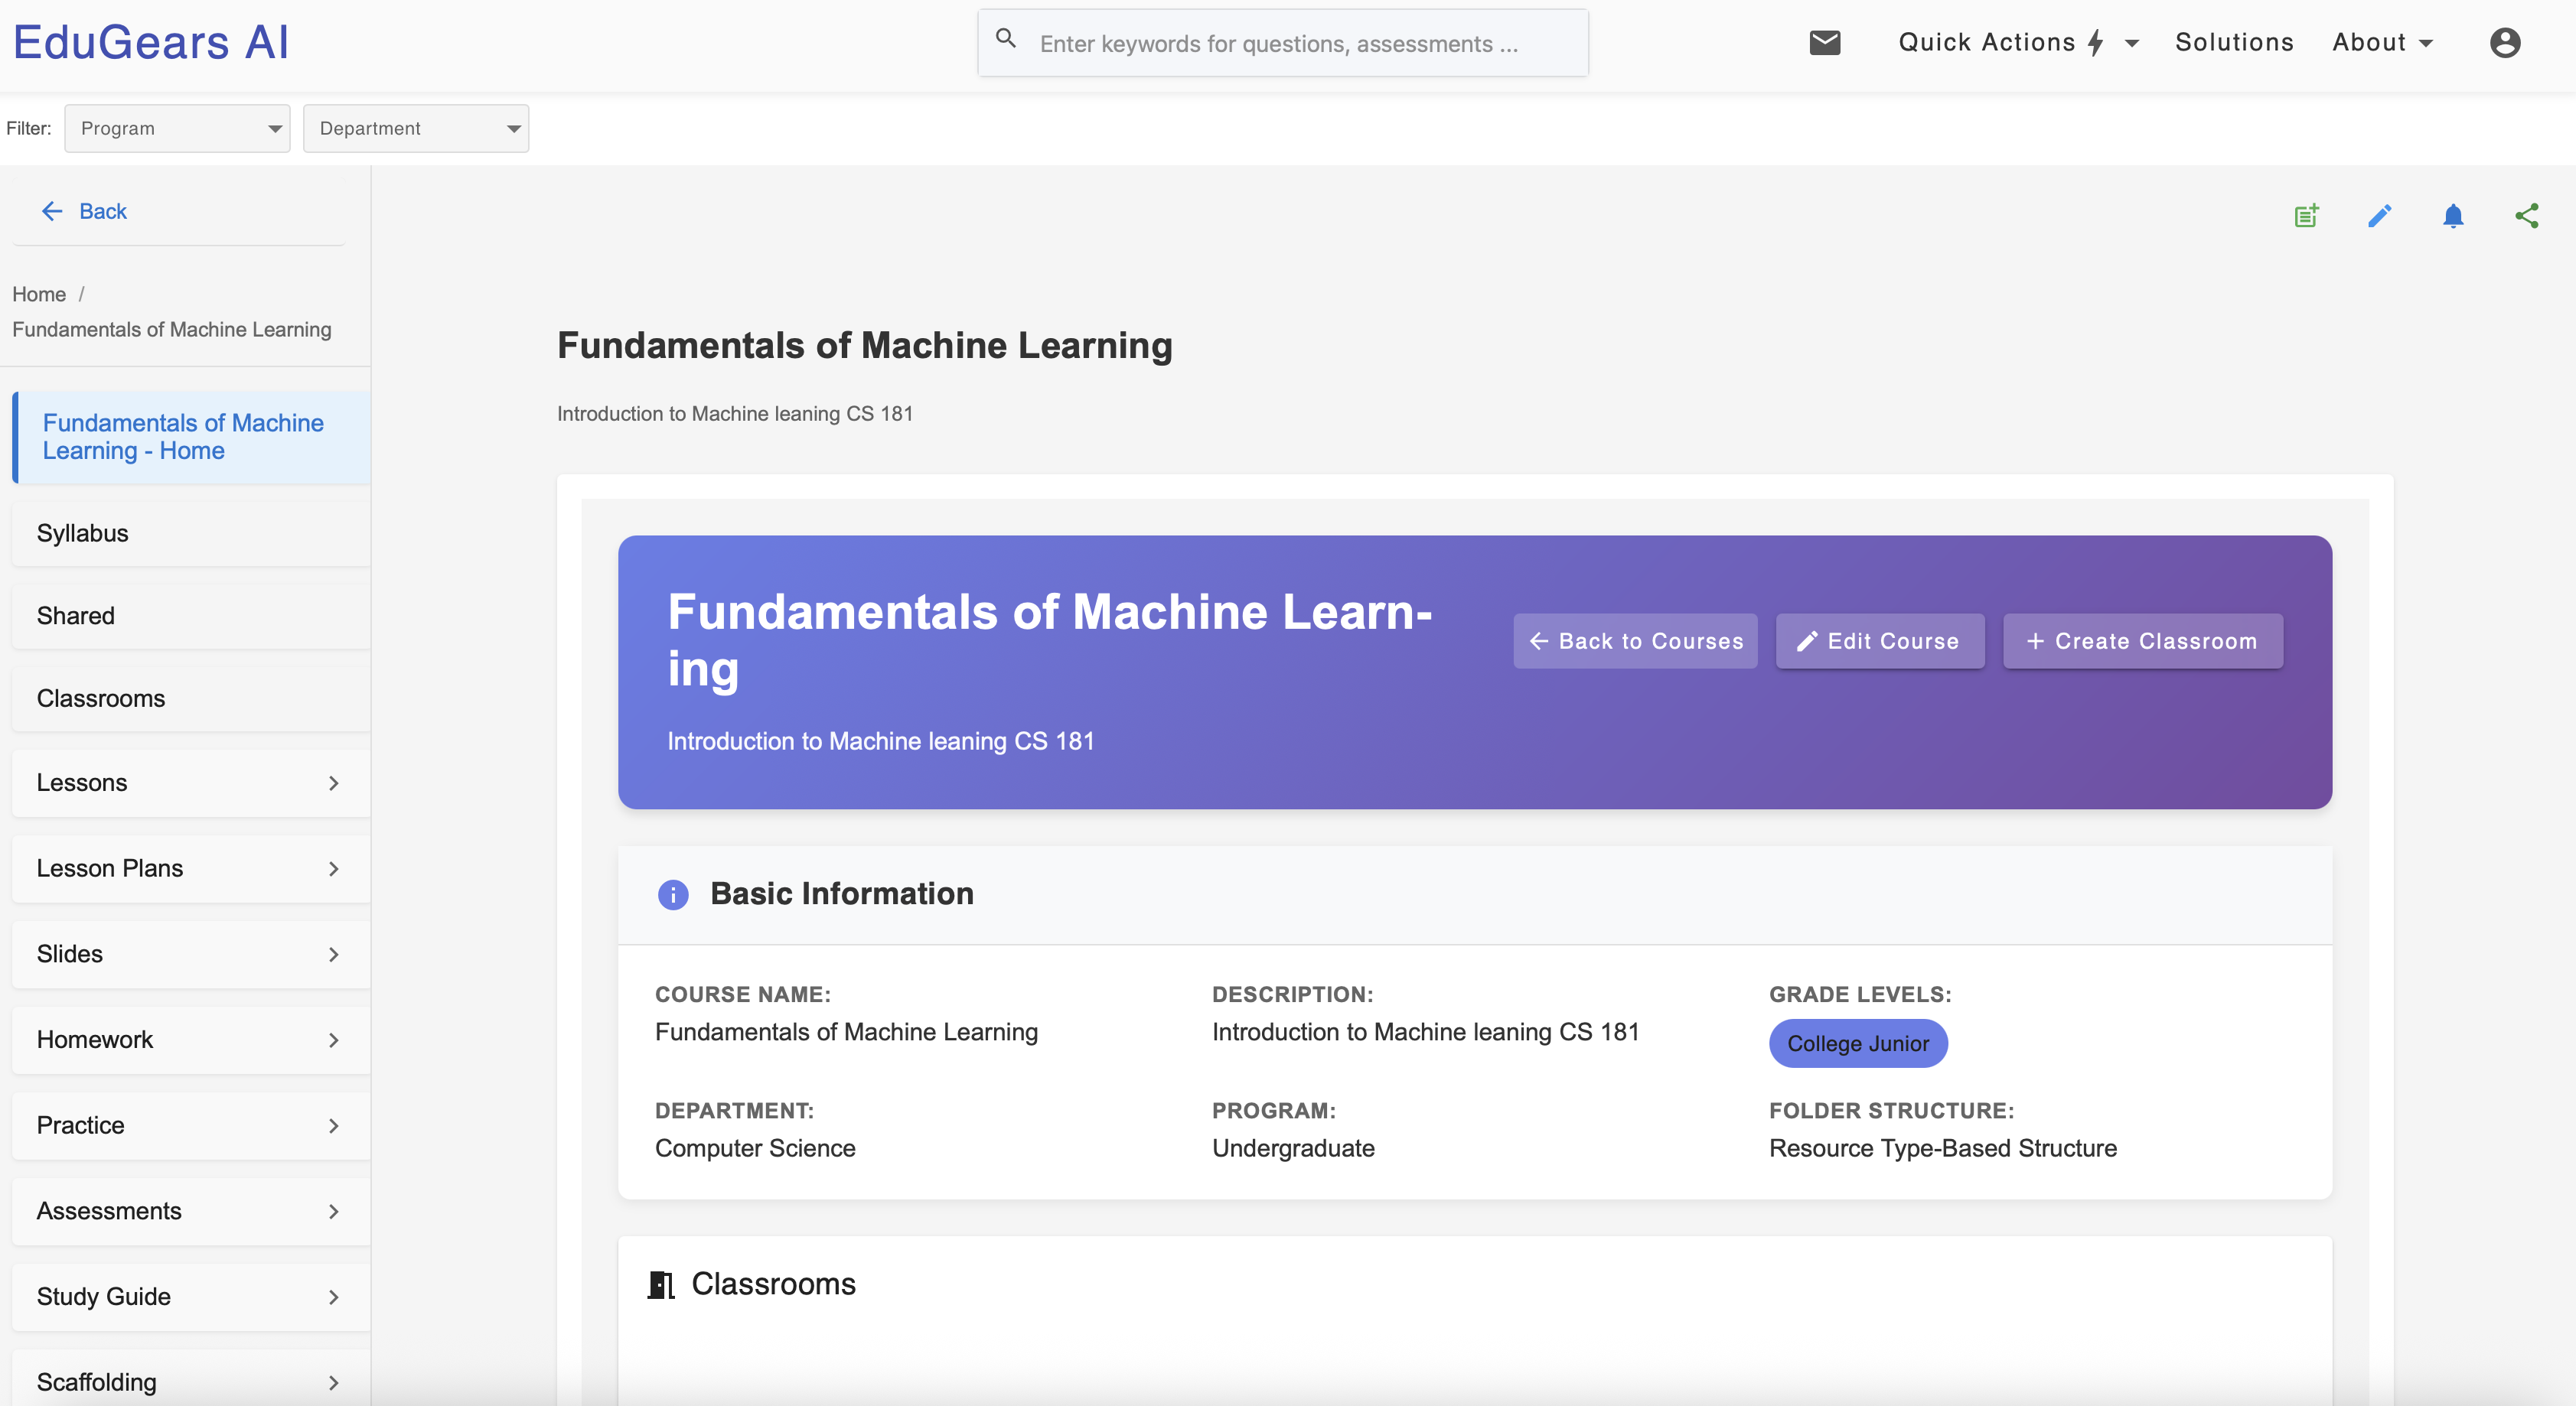2576x1406 pixels.
Task: Click the Basic Information info icon
Action: click(x=673, y=894)
